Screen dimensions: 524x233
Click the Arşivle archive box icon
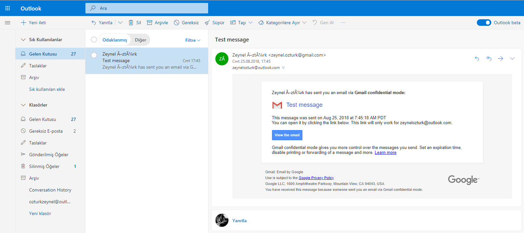click(x=150, y=23)
